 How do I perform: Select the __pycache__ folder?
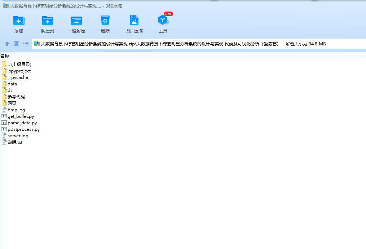click(x=19, y=77)
